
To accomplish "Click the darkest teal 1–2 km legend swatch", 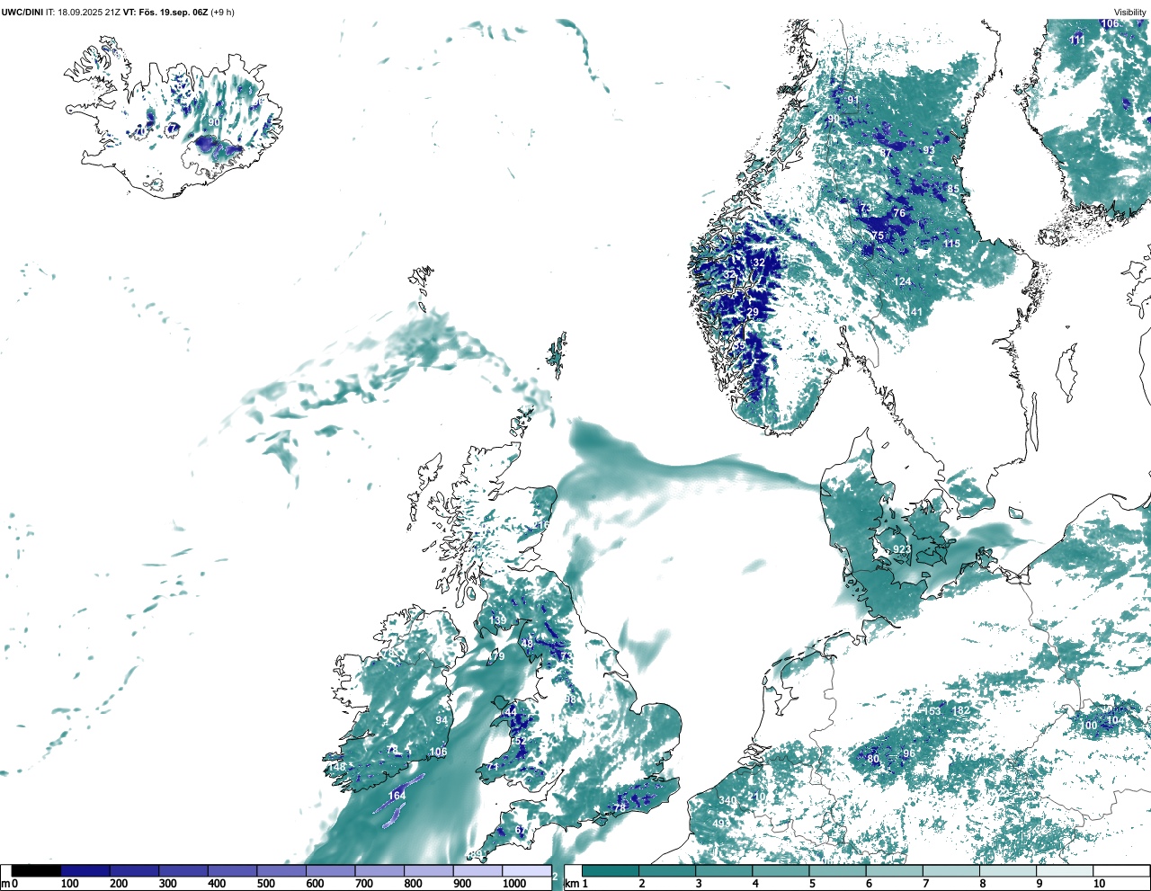I will pyautogui.click(x=611, y=870).
